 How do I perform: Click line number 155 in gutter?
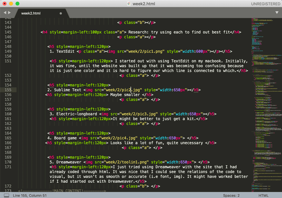coord(8,90)
